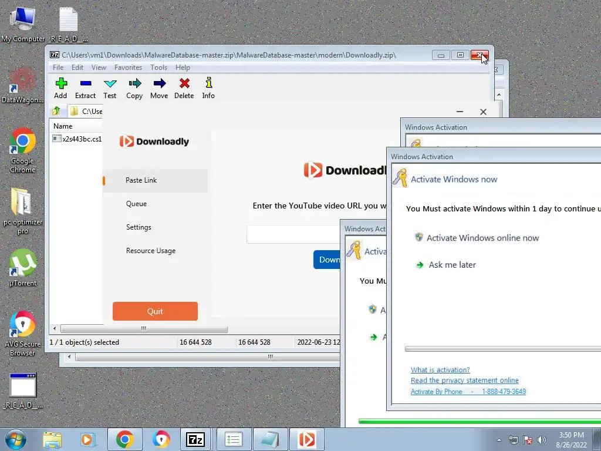Click the YouTube URL input field
This screenshot has width=601, height=451.
click(x=293, y=234)
